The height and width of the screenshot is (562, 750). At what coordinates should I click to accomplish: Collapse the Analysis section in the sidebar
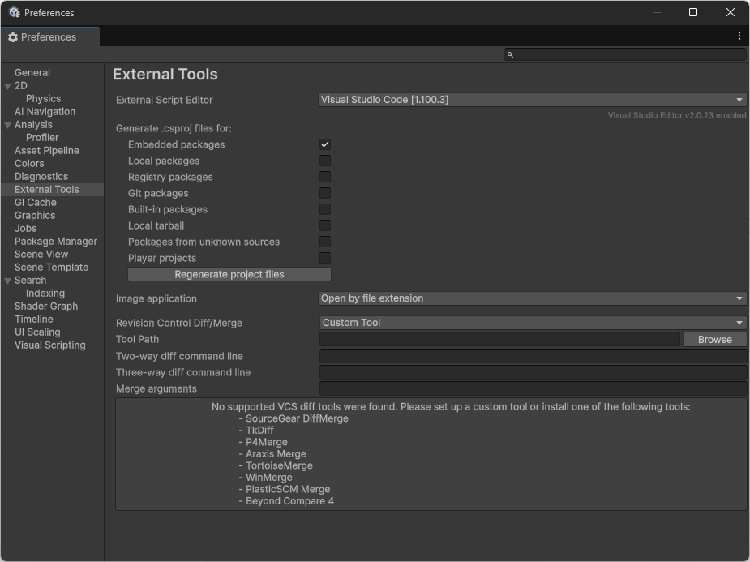coord(7,124)
